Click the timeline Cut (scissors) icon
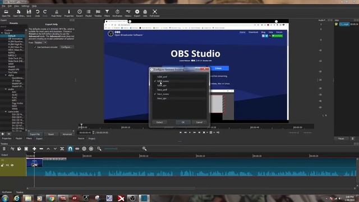 click(x=12, y=149)
